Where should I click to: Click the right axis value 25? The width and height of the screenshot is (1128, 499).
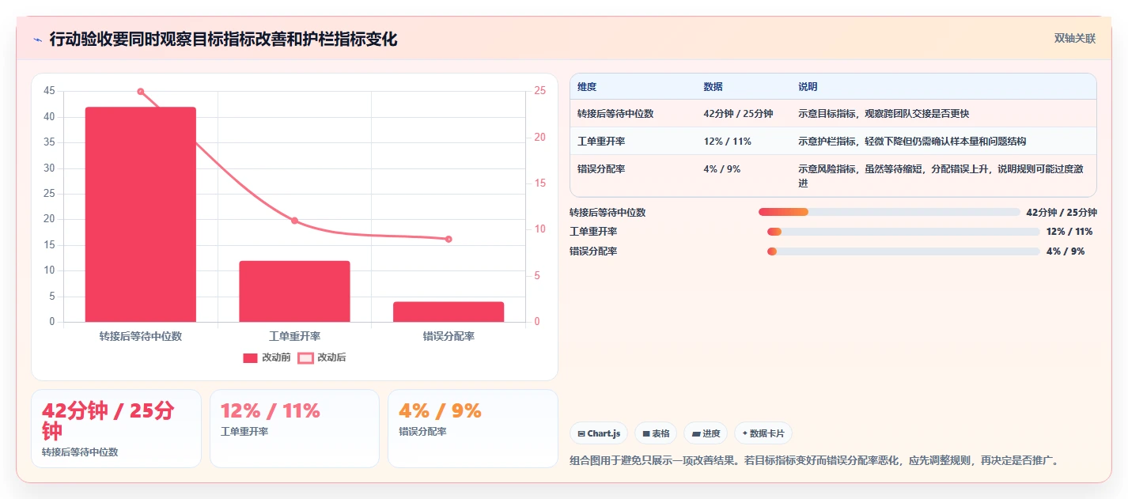tap(540, 91)
